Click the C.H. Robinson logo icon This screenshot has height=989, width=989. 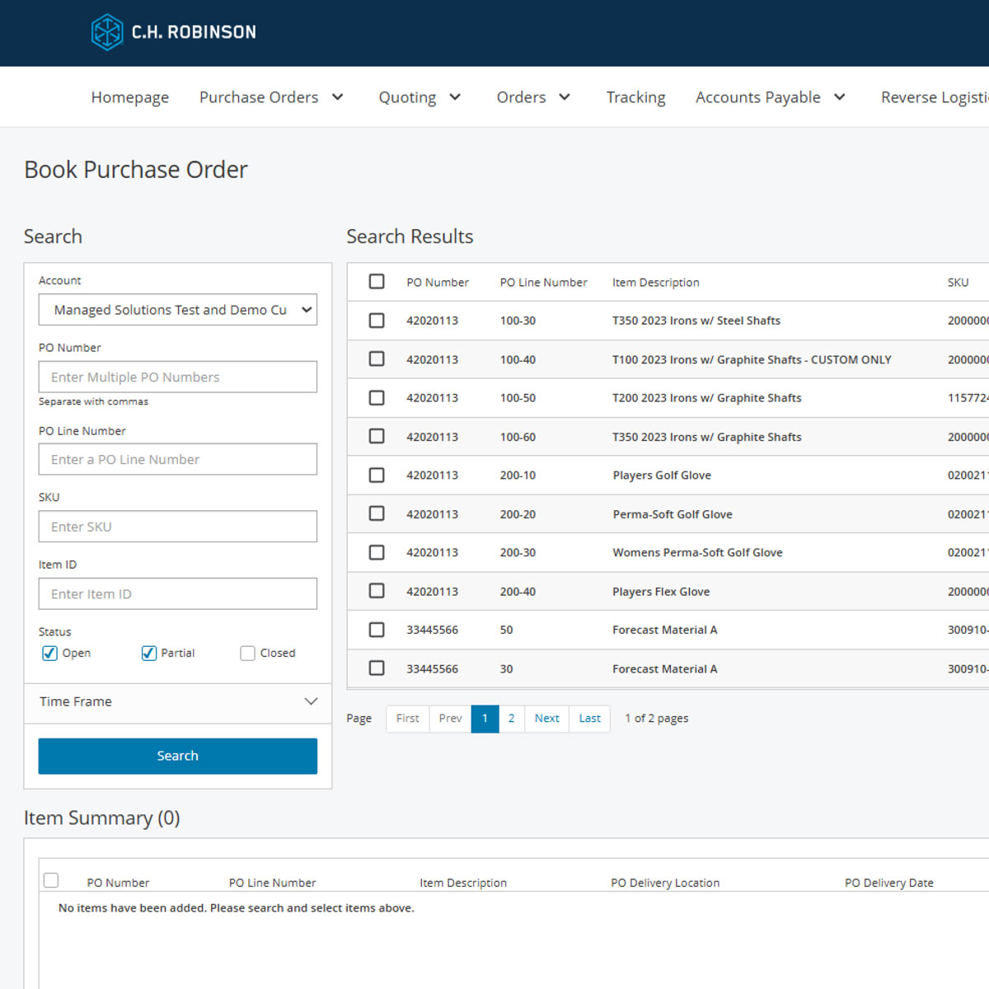click(x=107, y=32)
